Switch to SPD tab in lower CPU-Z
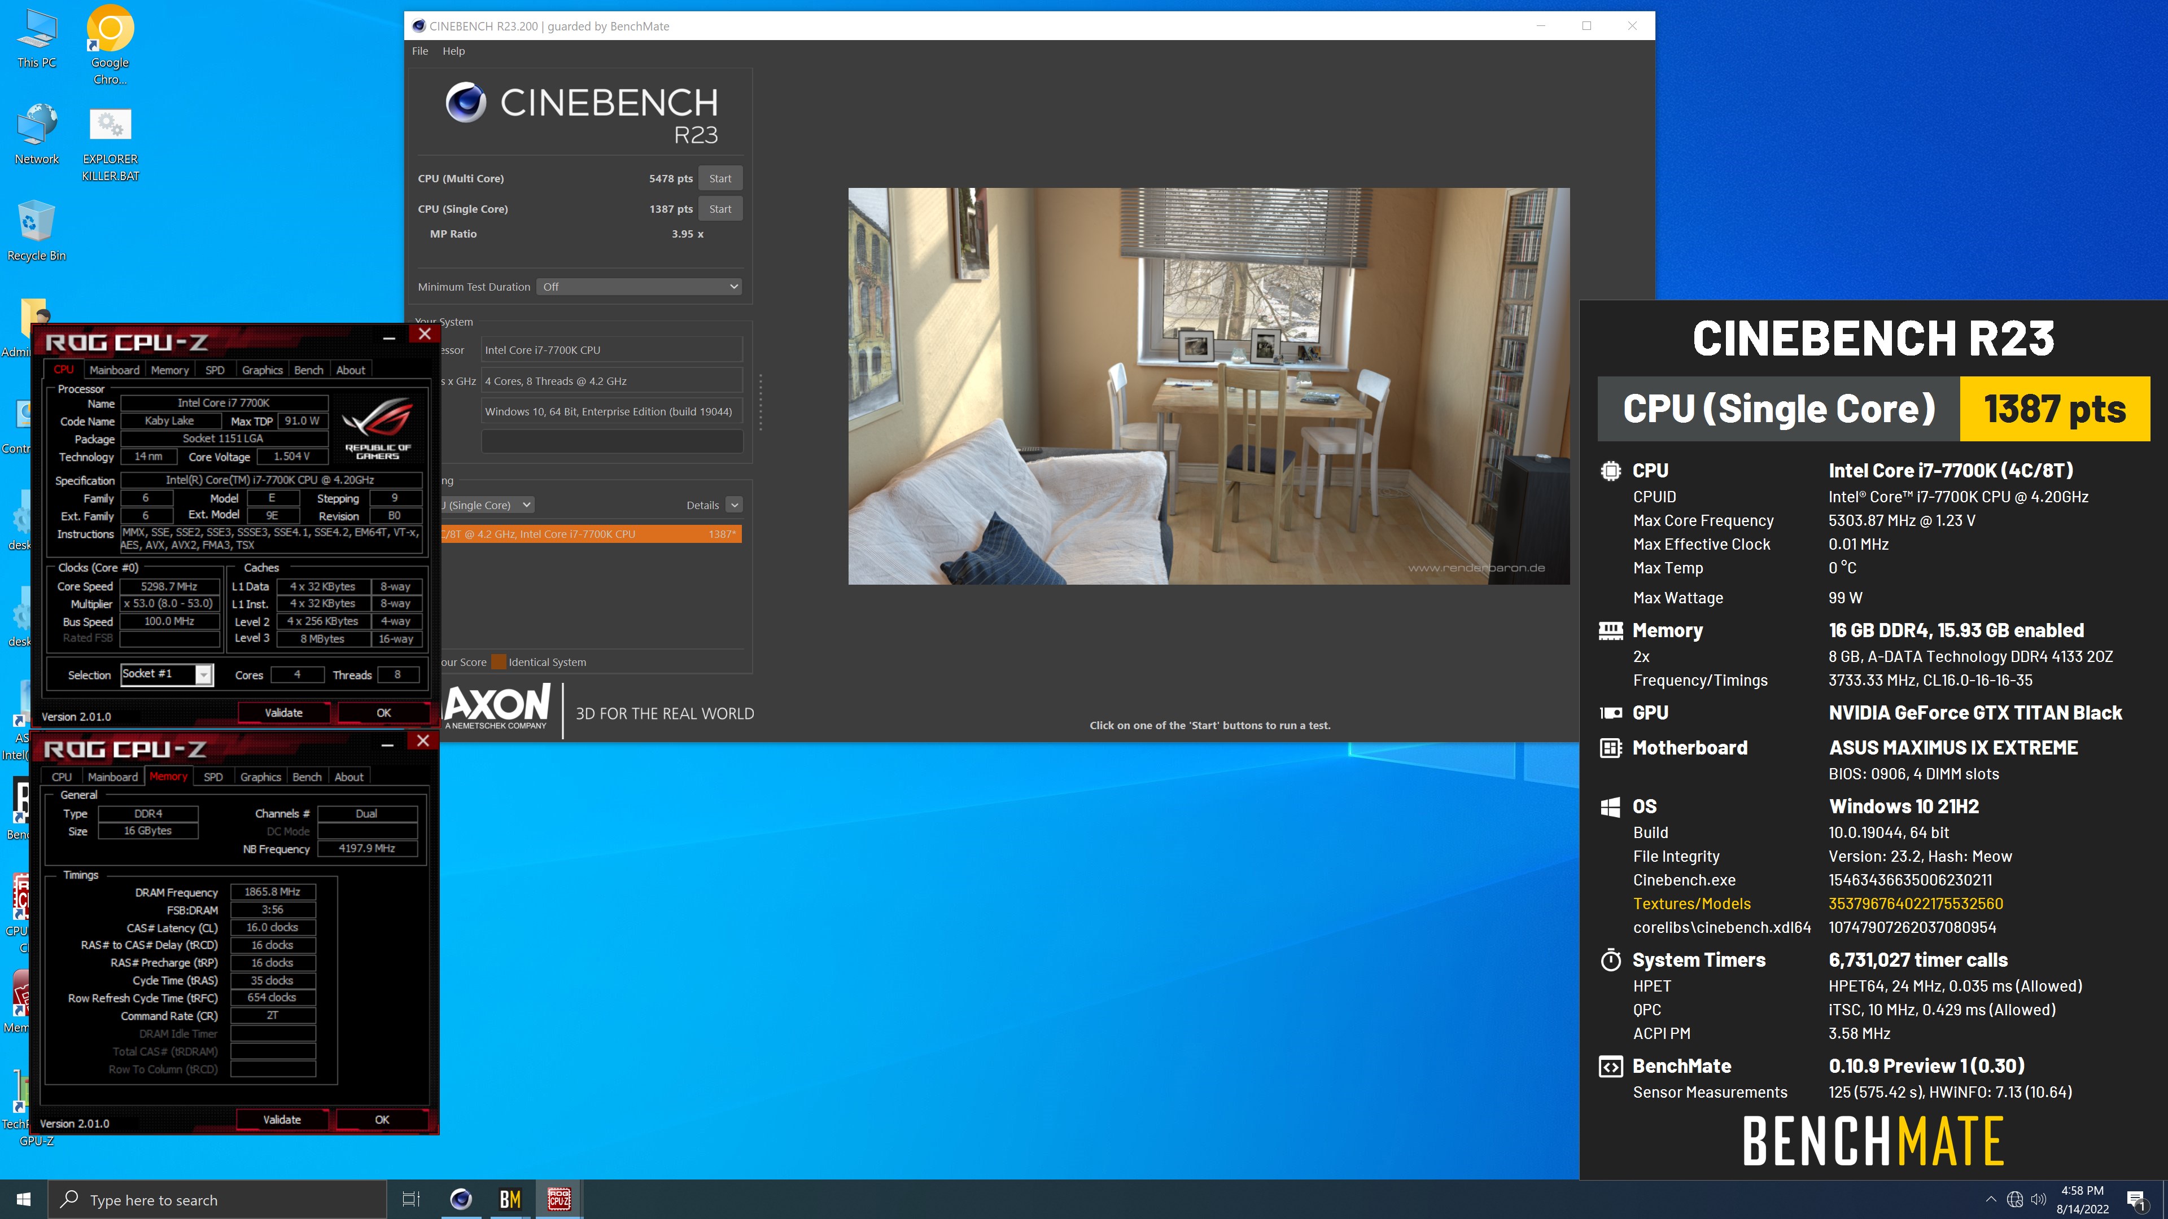This screenshot has height=1219, width=2168. 213,777
